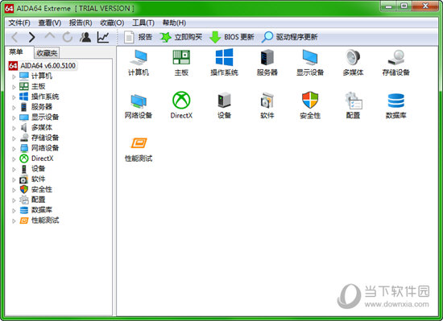Viewport: 443px width, 321px height.
Task: Open the DirectX Xbox icon in main panel
Action: coord(181,100)
